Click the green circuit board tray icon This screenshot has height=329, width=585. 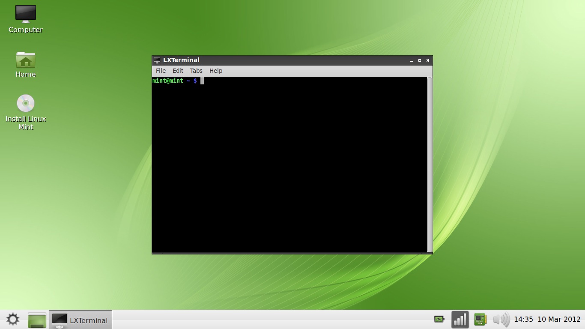coord(481,319)
